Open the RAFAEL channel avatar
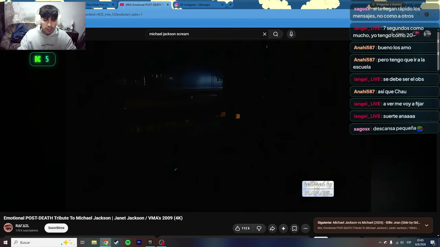Image resolution: width=440 pixels, height=247 pixels. click(x=8, y=228)
